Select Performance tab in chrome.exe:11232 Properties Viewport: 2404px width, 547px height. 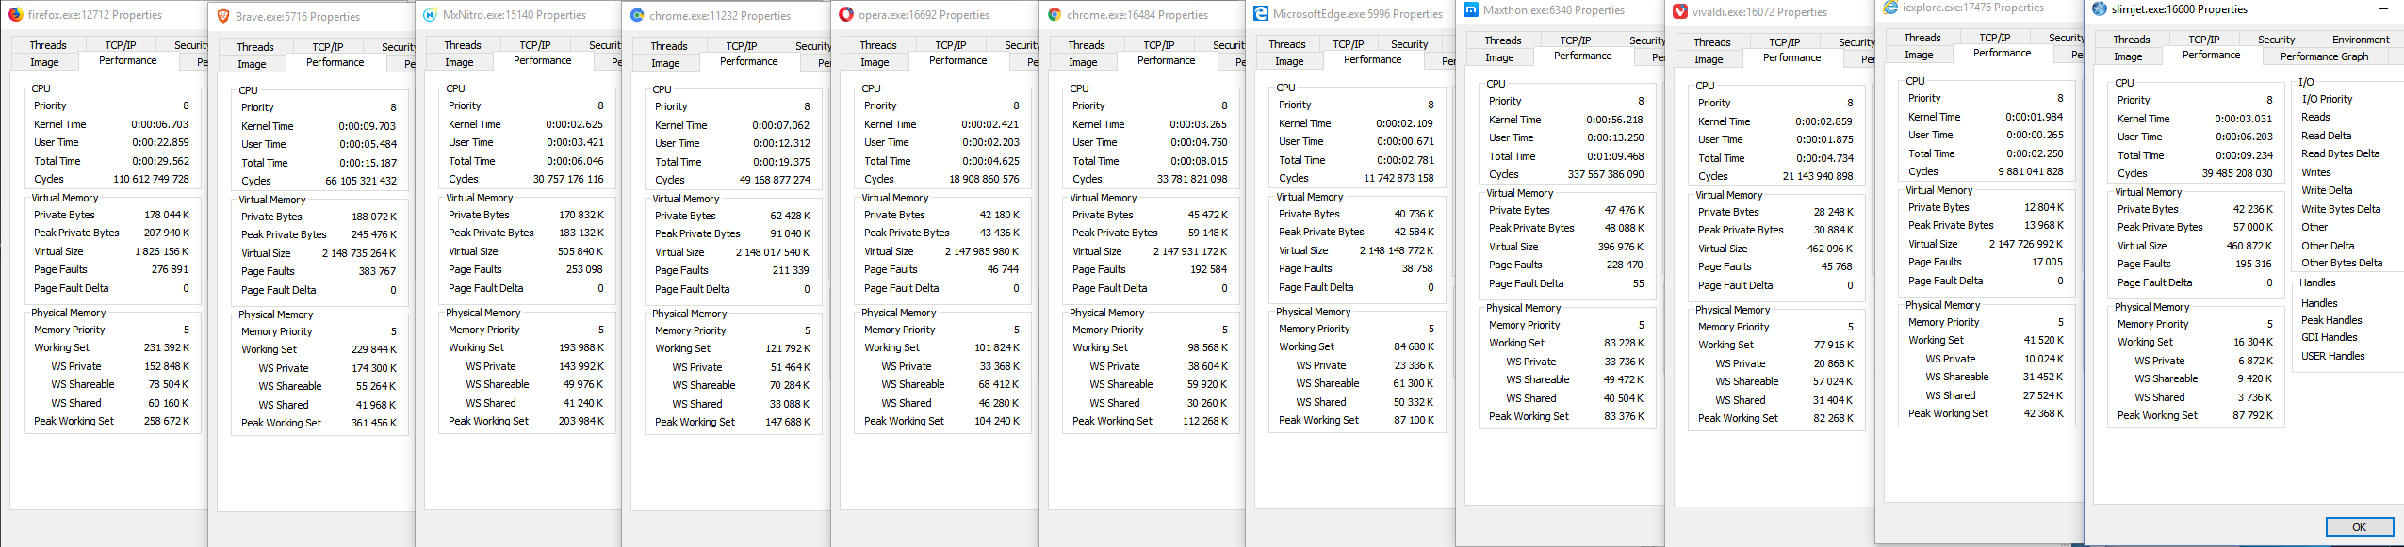pyautogui.click(x=748, y=61)
